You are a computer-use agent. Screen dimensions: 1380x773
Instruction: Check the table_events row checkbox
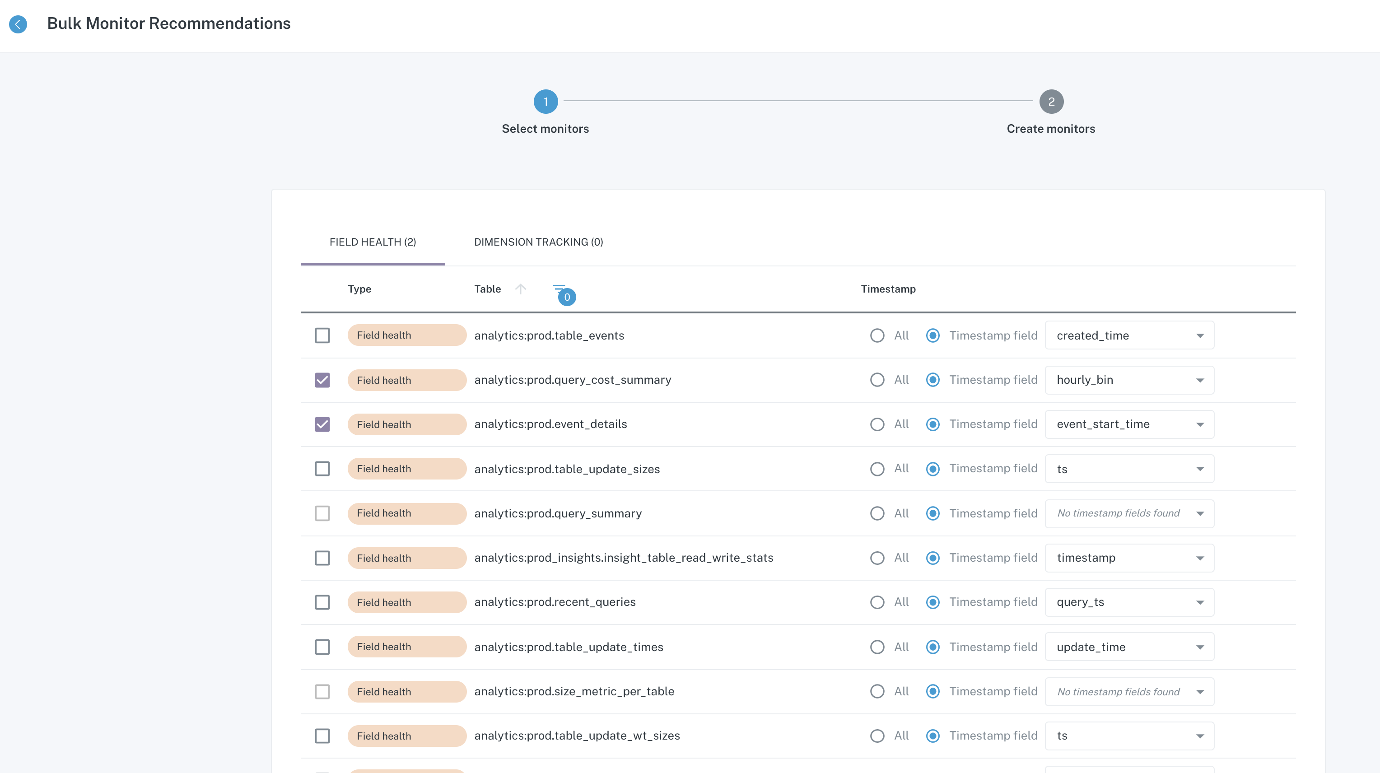(x=322, y=335)
